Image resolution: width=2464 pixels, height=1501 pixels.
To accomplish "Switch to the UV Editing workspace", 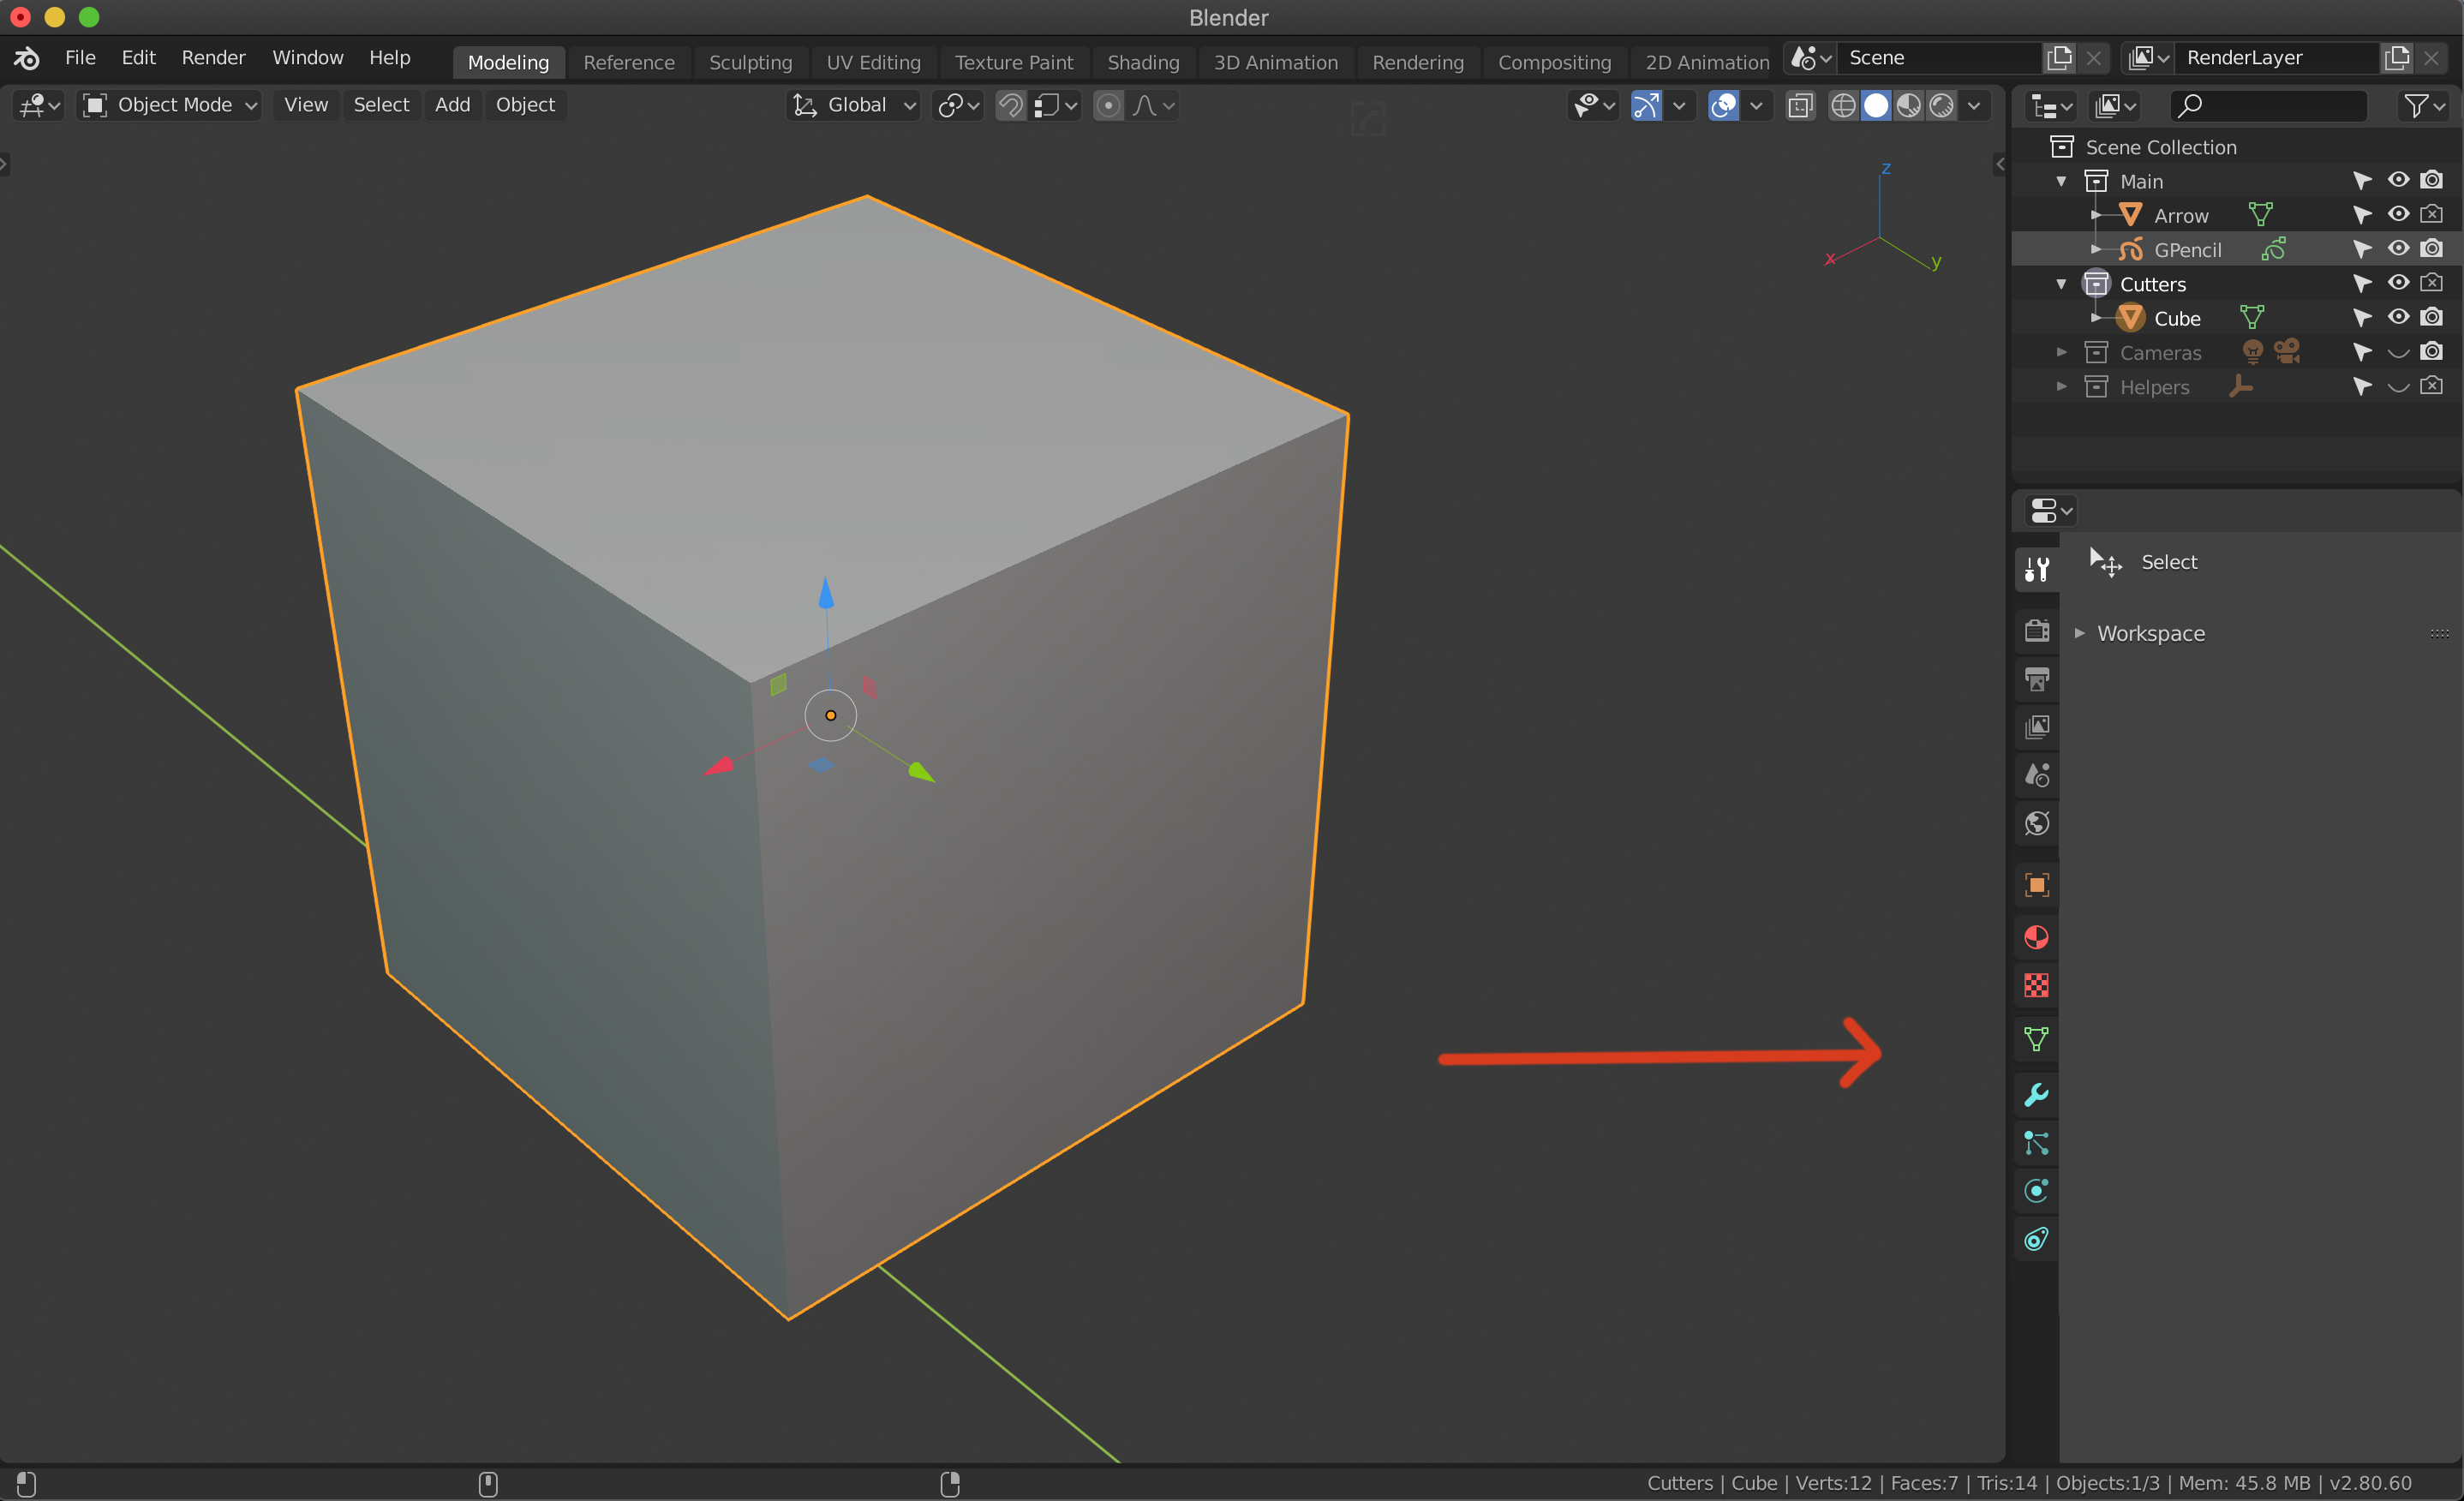I will pyautogui.click(x=873, y=62).
